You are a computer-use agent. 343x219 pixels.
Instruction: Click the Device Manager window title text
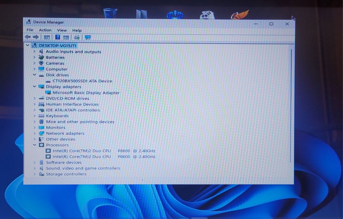[49, 22]
